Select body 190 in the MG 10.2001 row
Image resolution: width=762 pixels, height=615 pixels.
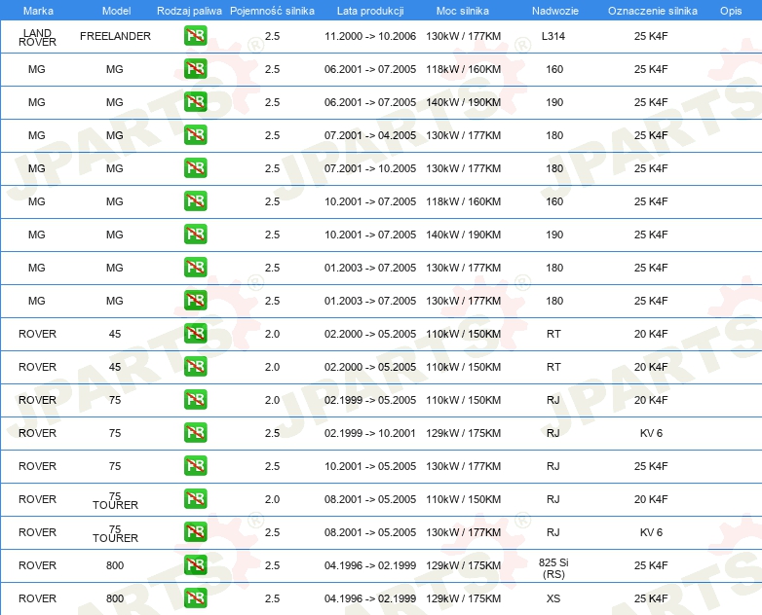click(x=554, y=235)
